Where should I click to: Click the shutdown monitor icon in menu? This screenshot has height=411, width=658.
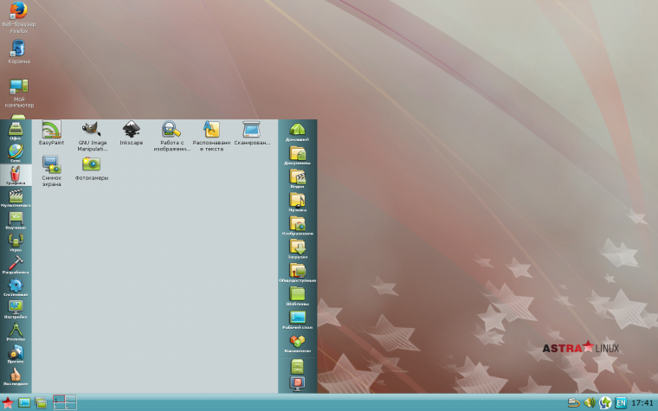(297, 383)
